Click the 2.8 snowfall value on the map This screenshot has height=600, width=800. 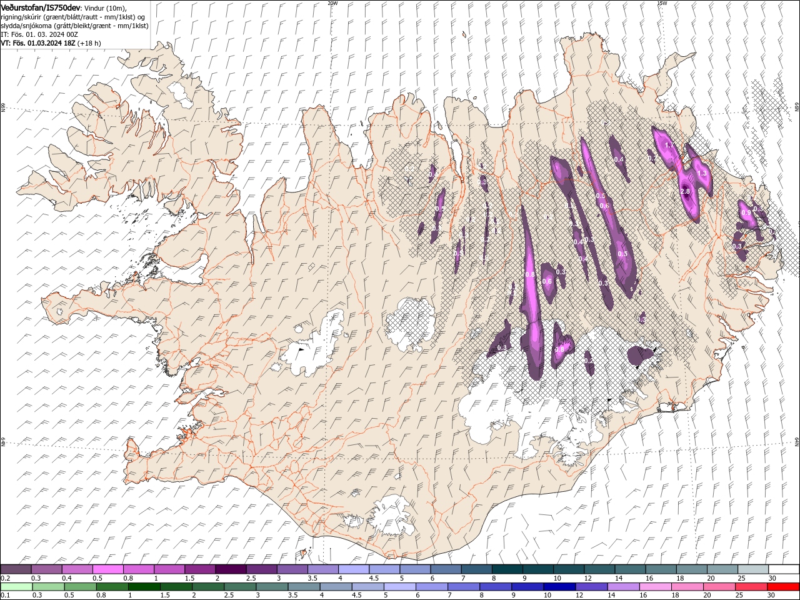tap(684, 191)
